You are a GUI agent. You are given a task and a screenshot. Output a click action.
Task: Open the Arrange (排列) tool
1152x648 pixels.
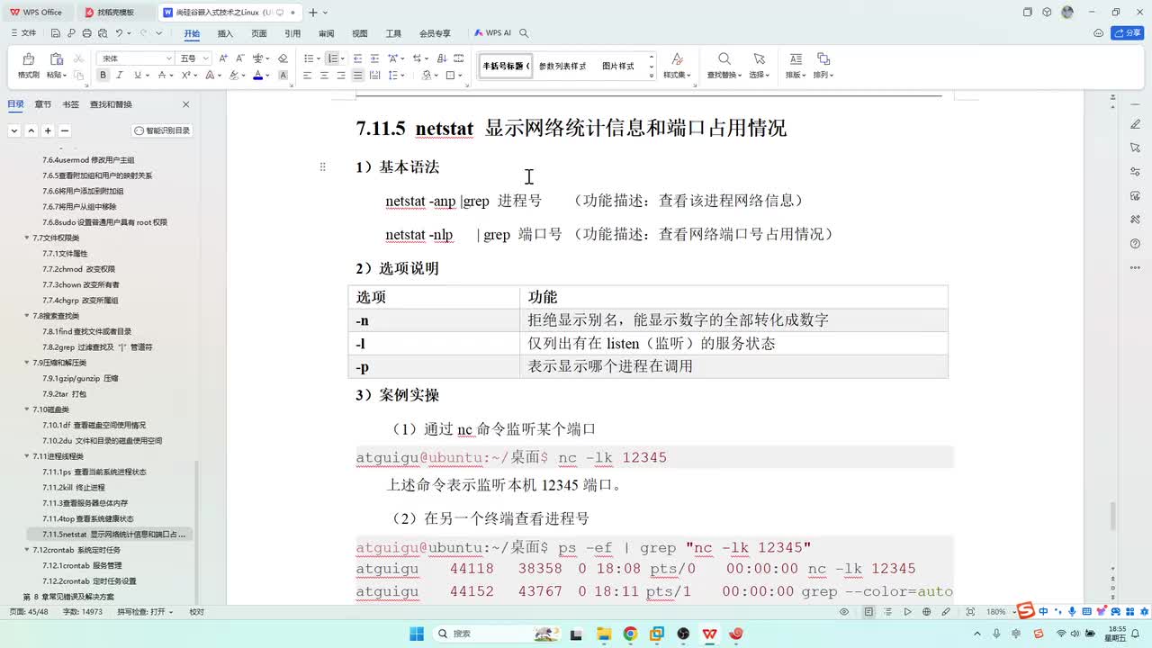[x=823, y=65]
